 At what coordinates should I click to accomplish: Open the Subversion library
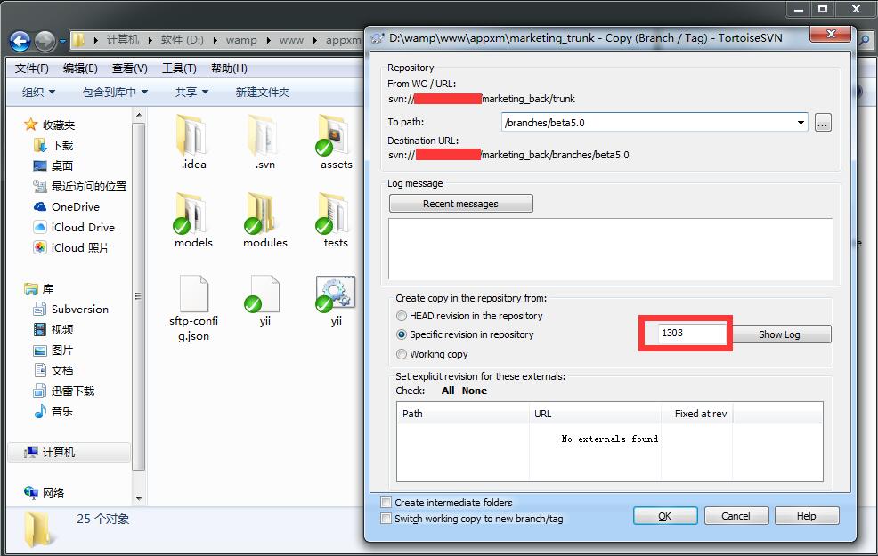click(x=70, y=310)
